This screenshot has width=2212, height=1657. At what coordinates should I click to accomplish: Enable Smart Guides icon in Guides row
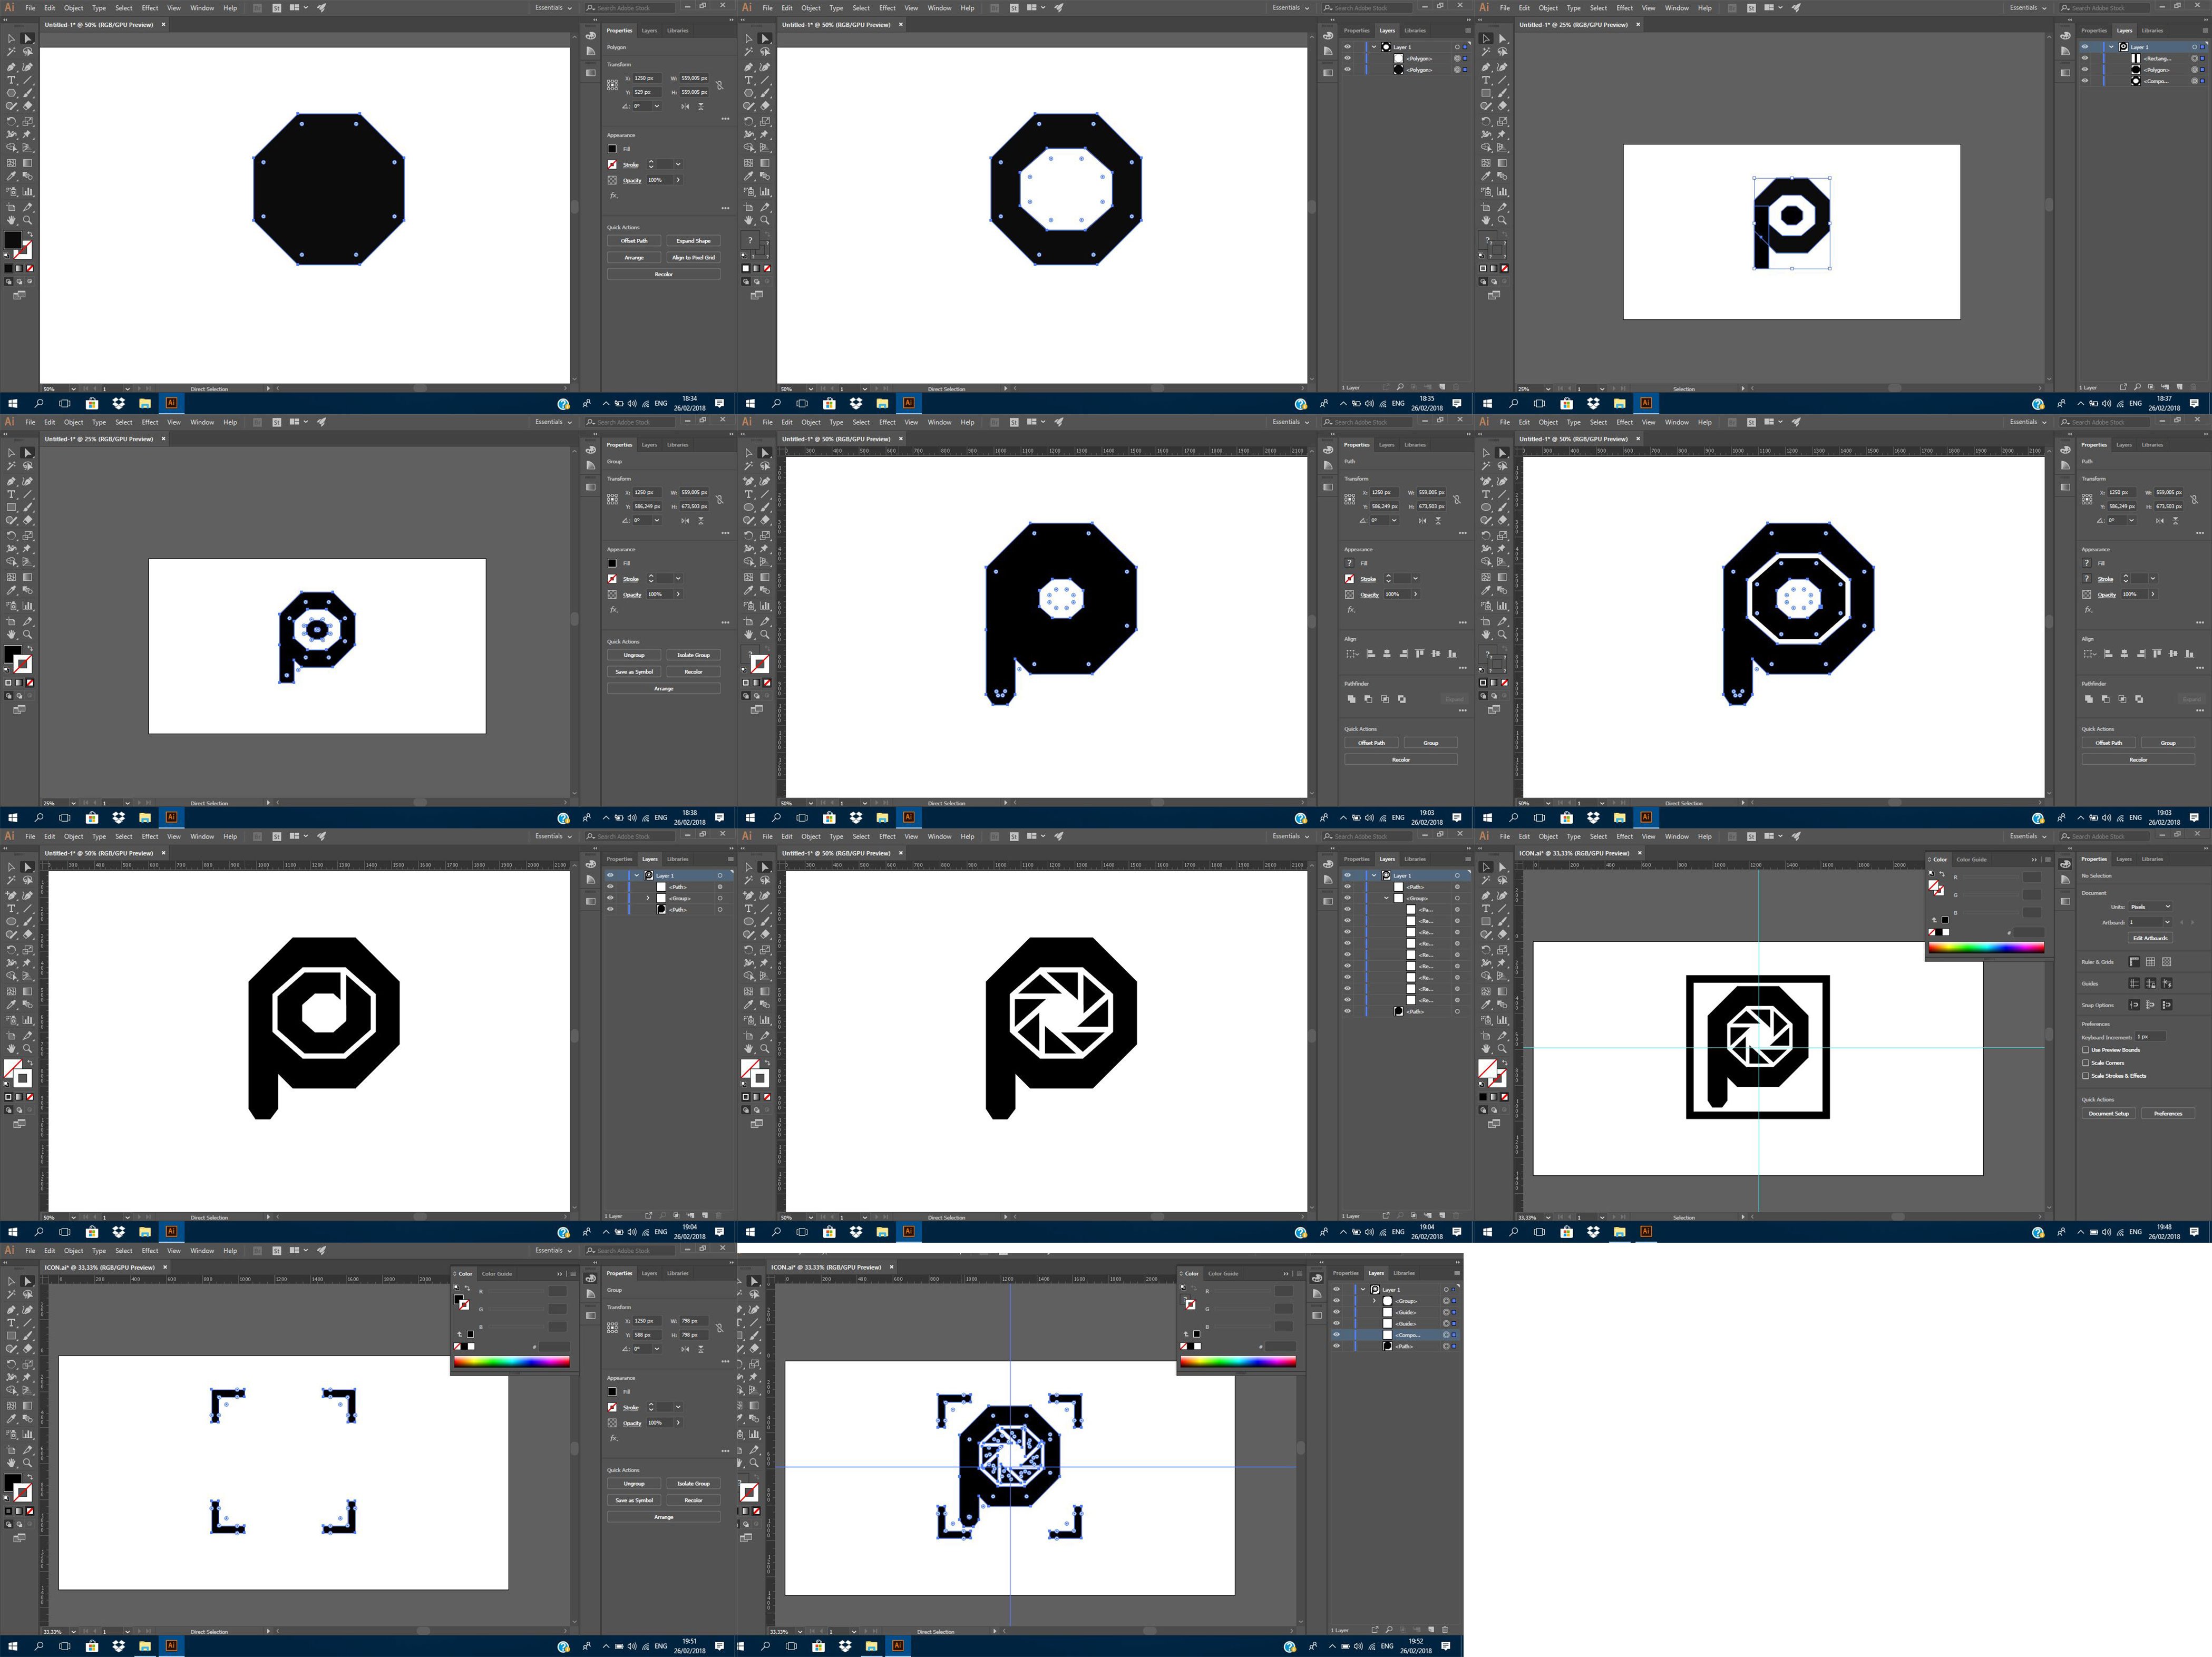pos(2167,983)
